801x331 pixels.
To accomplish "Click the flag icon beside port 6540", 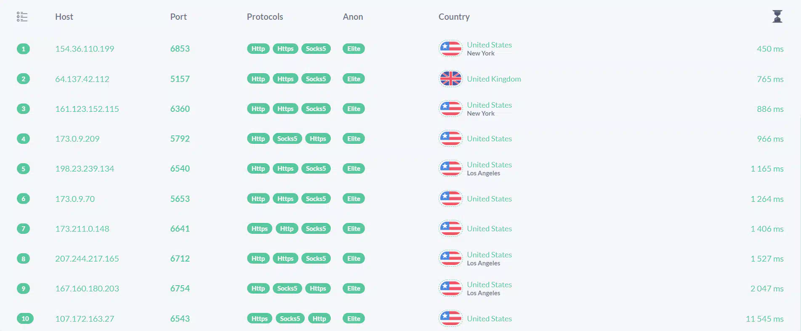I will pyautogui.click(x=450, y=169).
